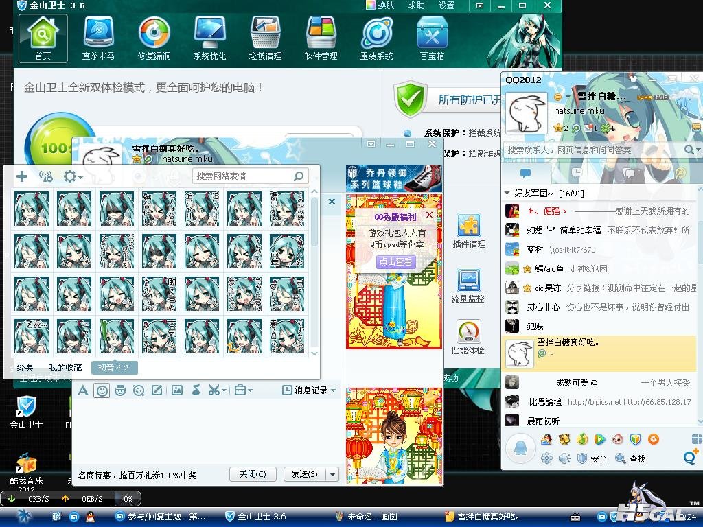Select the 初音ミク emoticon tab
703x527 pixels.
point(114,368)
